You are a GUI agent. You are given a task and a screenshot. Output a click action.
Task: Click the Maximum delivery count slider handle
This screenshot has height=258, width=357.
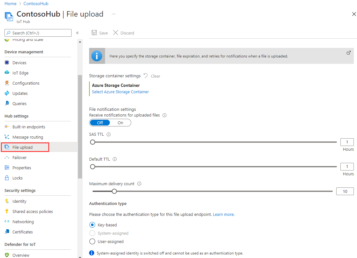pos(114,191)
